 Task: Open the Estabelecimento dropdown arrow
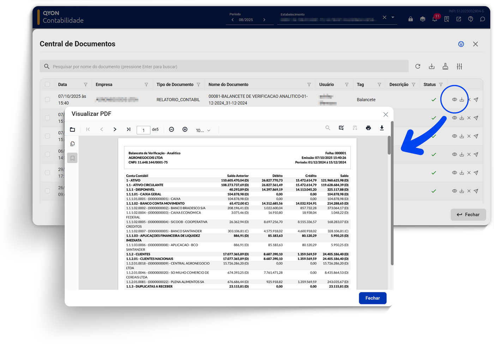tap(393, 17)
